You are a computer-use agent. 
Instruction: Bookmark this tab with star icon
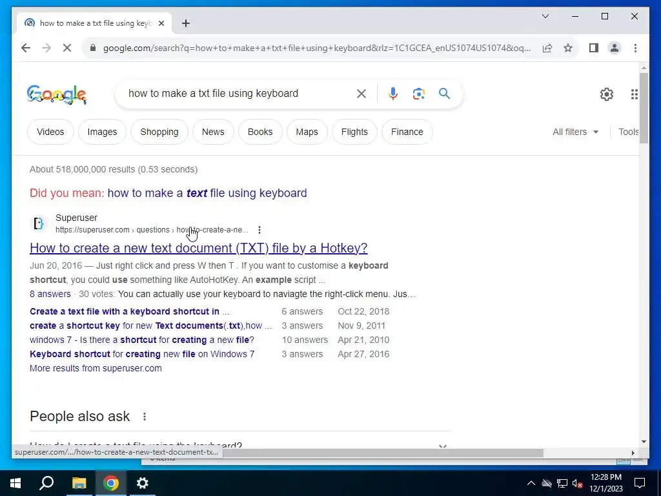tap(568, 48)
